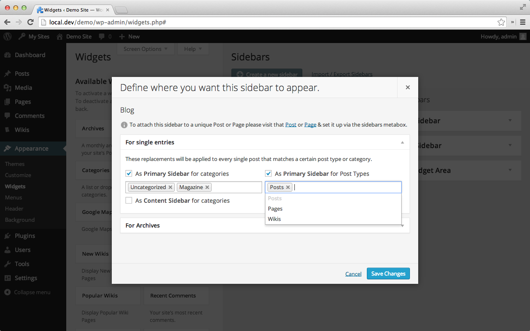Bookmark this page with the star icon
The height and width of the screenshot is (331, 530).
point(501,22)
